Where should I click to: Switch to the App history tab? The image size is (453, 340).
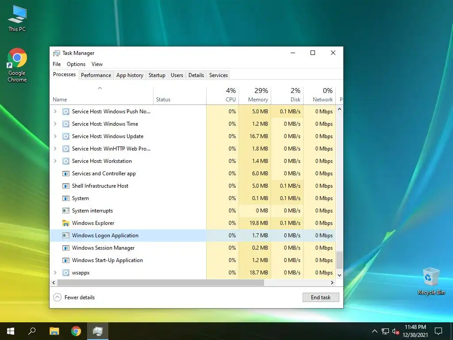[130, 75]
